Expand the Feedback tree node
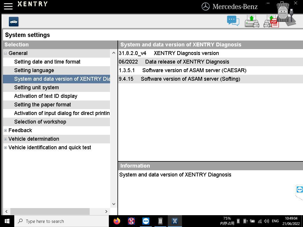The image size is (303, 227). coord(5,130)
